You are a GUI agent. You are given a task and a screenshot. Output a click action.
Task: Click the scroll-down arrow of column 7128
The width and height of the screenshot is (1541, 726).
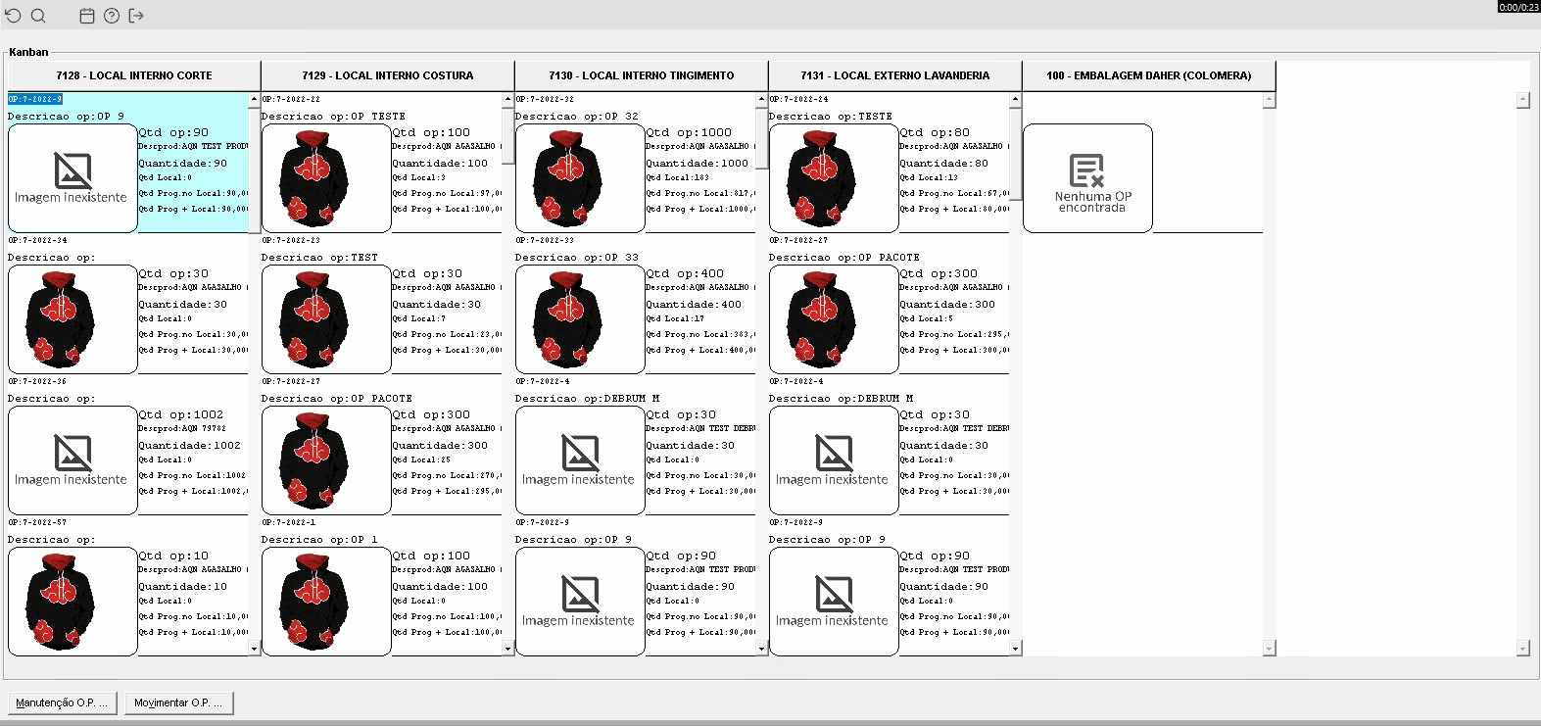click(255, 649)
